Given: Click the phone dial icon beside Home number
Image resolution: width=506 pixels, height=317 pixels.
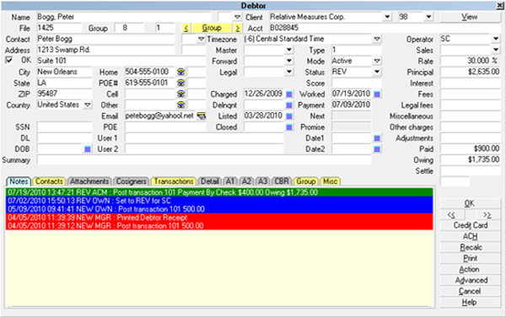Looking at the screenshot, I should 181,72.
